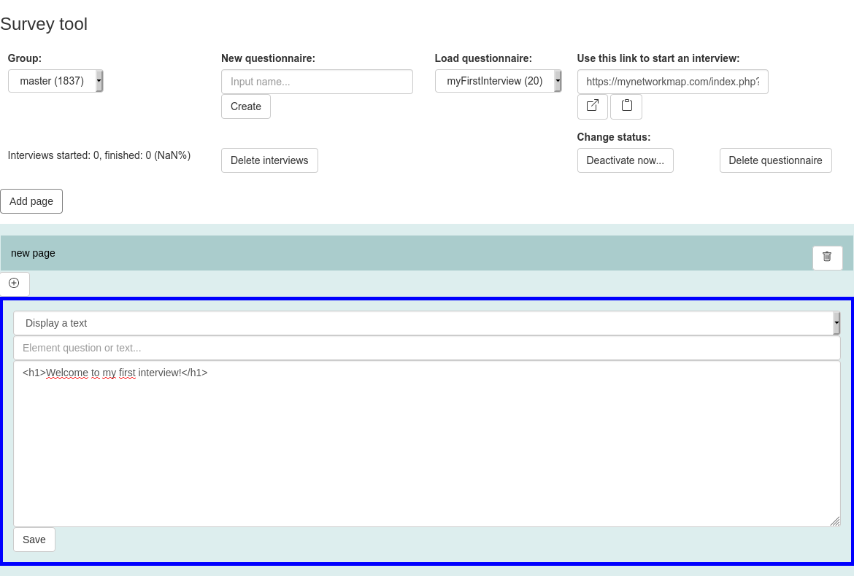Screen dimensions: 854x576
Task: Click the 'Interviews started: 0, finished: 0' status text
Action: point(99,155)
